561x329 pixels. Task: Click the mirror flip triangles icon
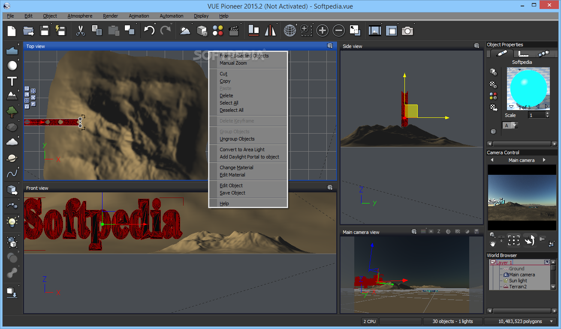click(270, 30)
